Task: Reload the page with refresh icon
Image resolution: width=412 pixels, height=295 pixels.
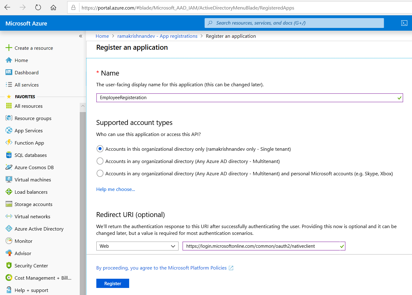Action: 38,7
